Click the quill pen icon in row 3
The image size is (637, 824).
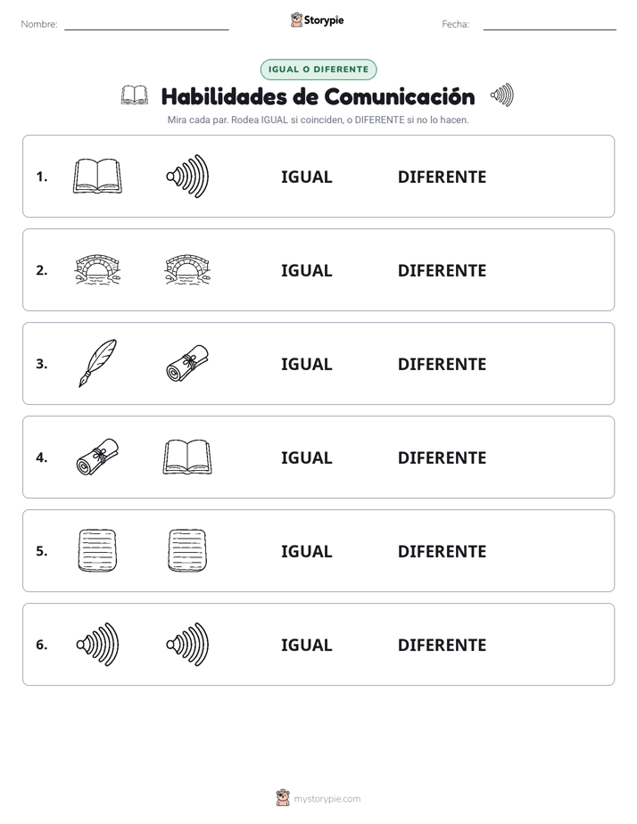tap(98, 364)
